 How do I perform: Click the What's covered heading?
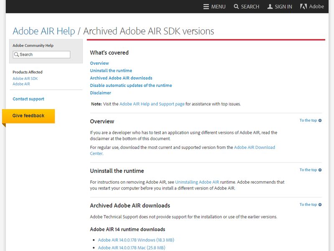point(109,53)
